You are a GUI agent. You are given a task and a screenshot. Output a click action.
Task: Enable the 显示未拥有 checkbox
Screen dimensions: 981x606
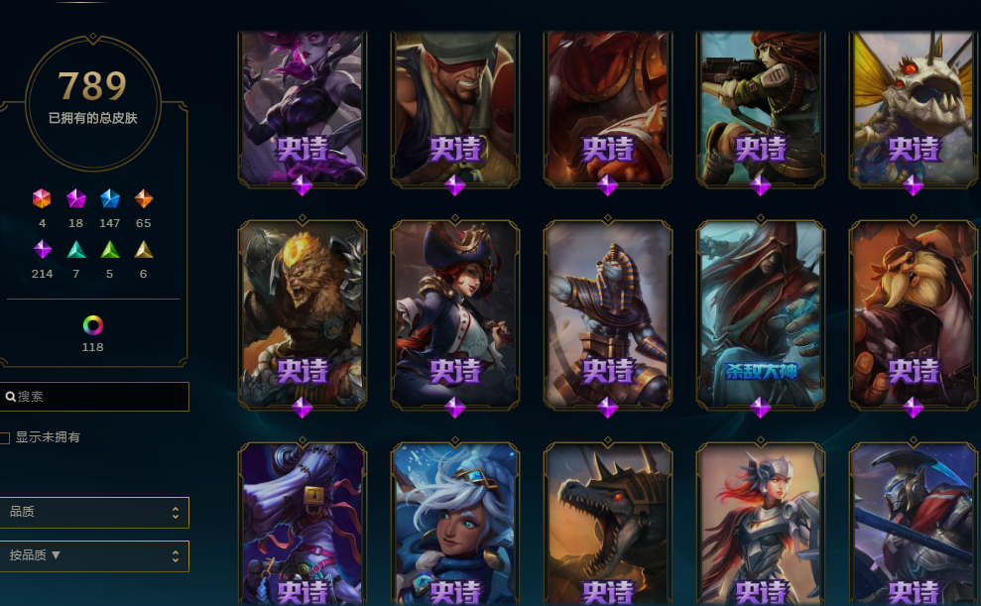(5, 437)
